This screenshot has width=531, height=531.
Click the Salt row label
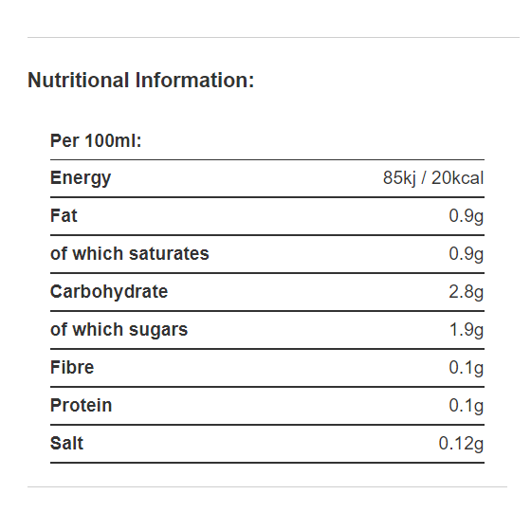[x=66, y=444]
